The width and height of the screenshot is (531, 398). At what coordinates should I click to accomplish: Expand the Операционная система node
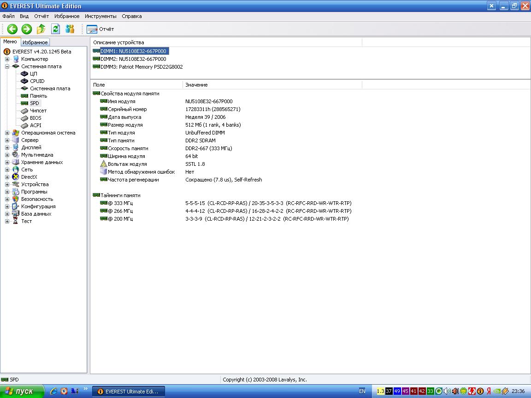pyautogui.click(x=7, y=133)
